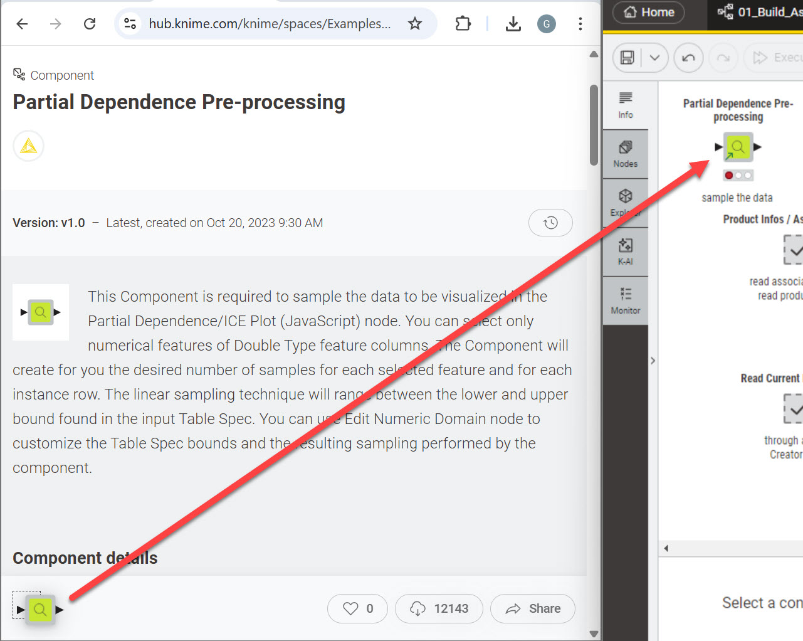Click the small Component type icon above the title
This screenshot has width=803, height=641.
19,75
